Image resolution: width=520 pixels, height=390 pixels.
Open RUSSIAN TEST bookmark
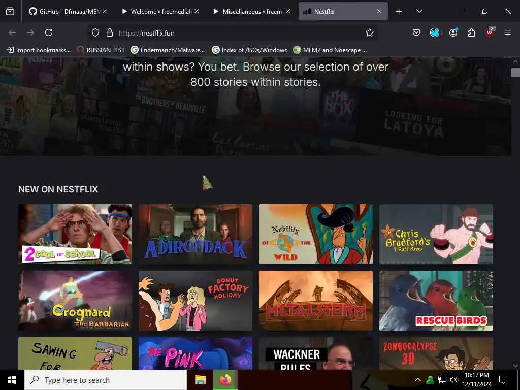point(101,50)
